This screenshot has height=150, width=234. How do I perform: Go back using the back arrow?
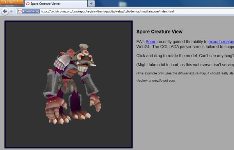point(5,11)
